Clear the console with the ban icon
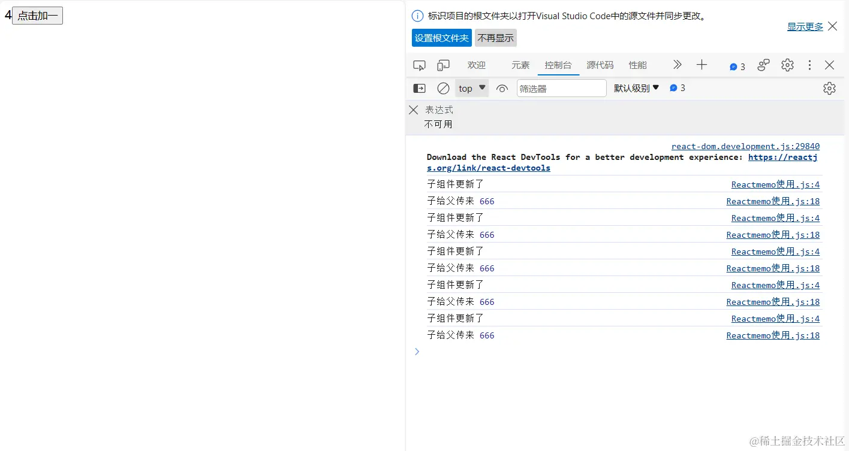Image resolution: width=849 pixels, height=451 pixels. pos(443,89)
